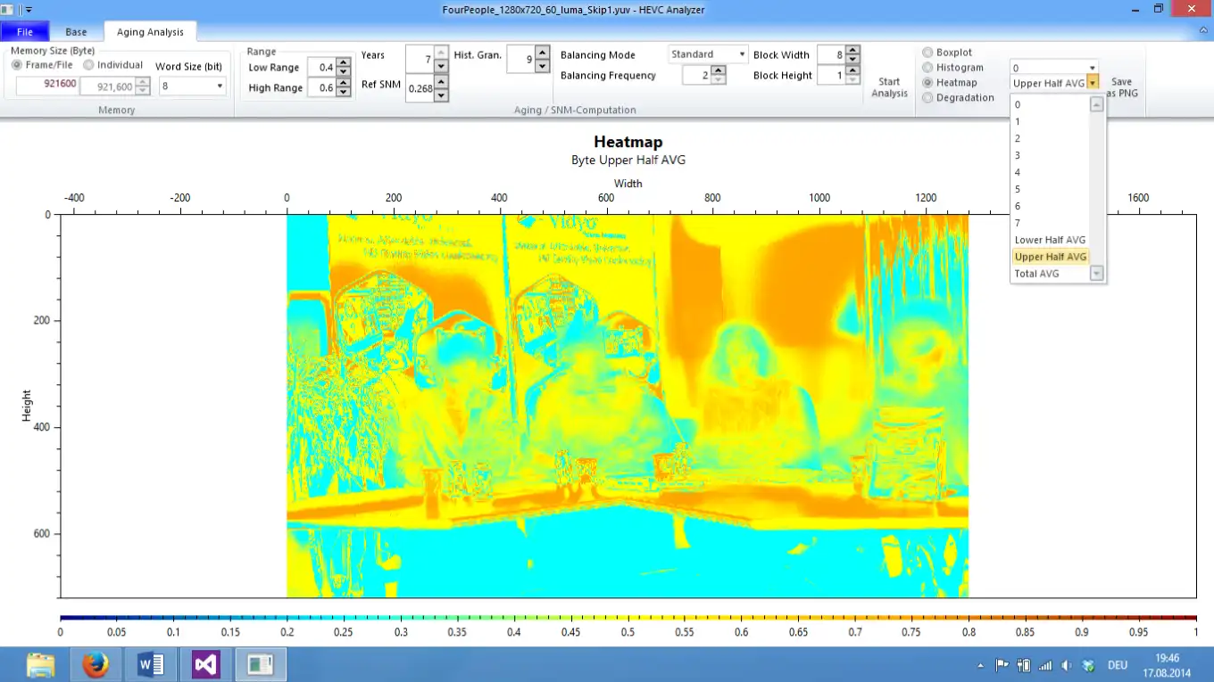Switch the DEU input language indicator

1117,665
